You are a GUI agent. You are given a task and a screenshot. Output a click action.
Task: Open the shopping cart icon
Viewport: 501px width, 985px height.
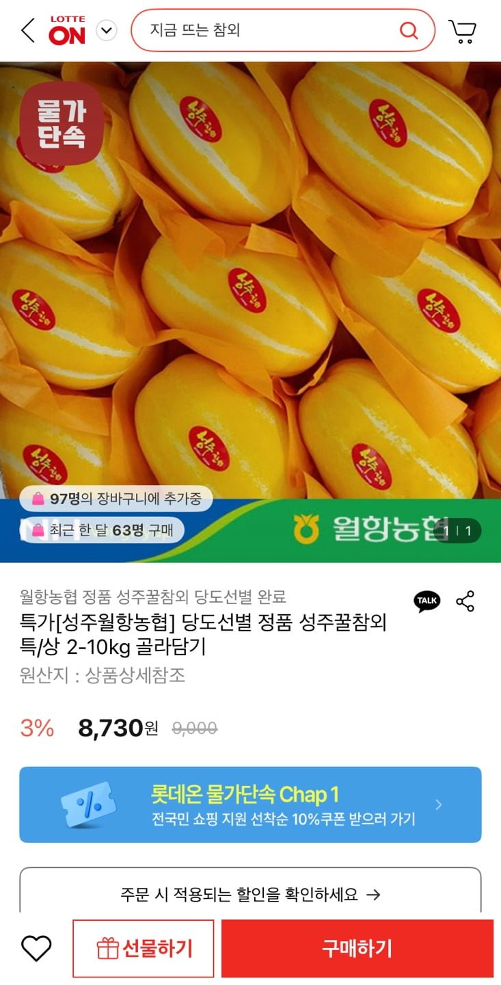pos(463,31)
